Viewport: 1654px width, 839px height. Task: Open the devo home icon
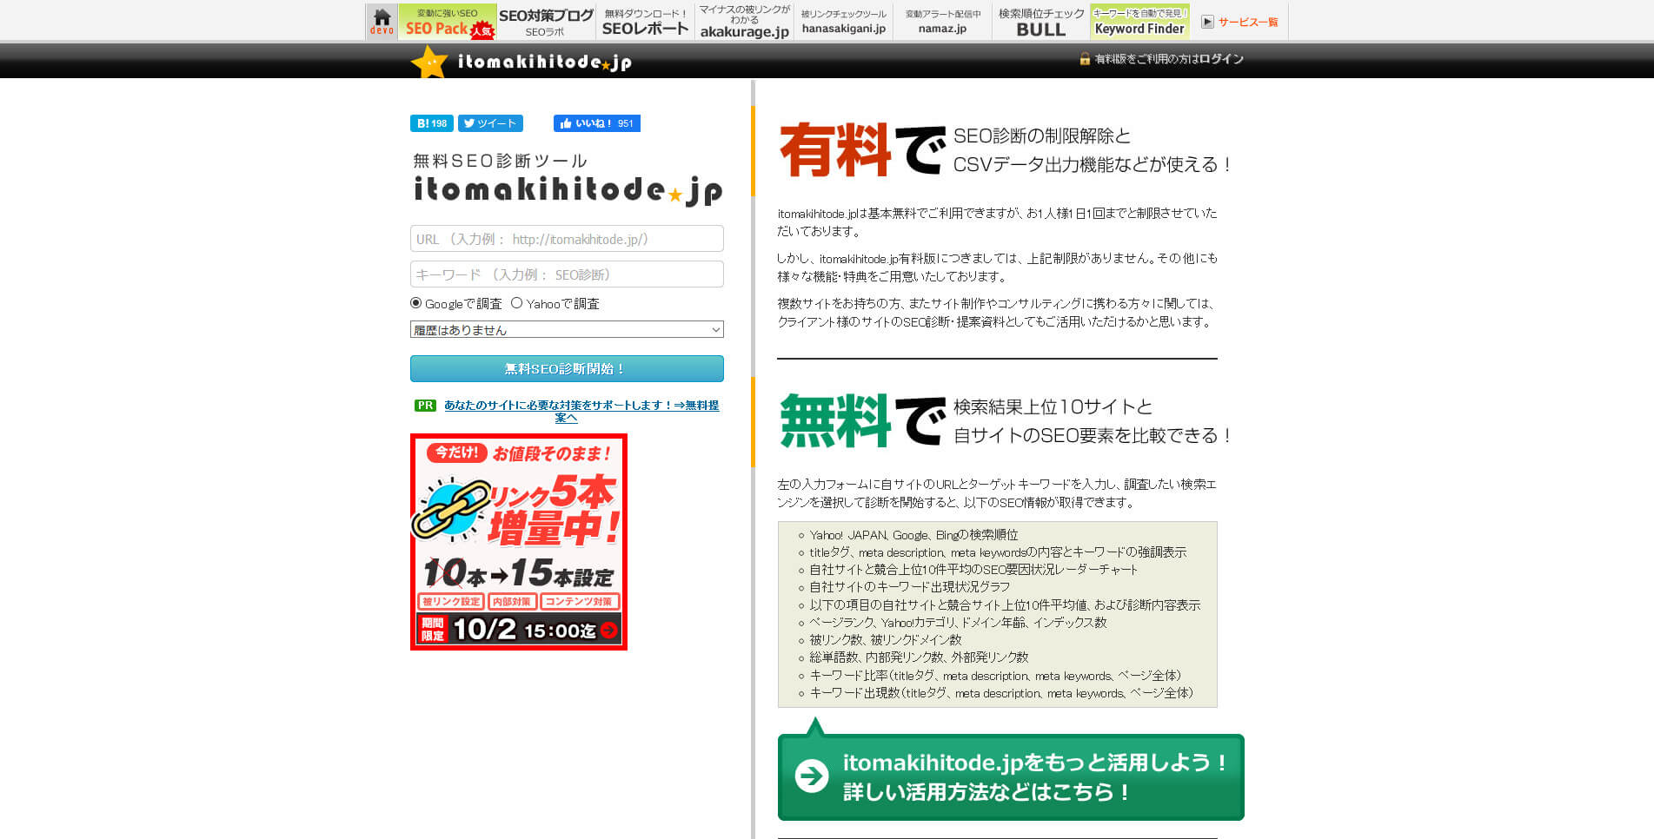coord(382,22)
